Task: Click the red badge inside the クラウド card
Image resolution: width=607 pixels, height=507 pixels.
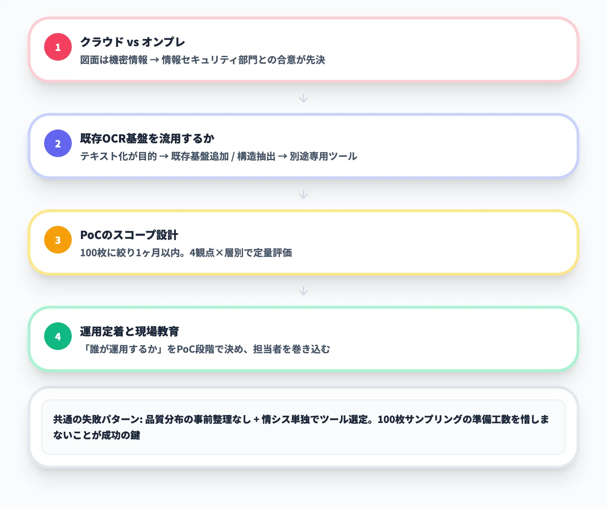Action: point(58,47)
